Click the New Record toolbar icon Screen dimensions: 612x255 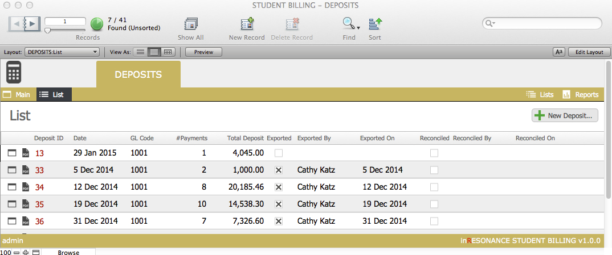point(247,24)
